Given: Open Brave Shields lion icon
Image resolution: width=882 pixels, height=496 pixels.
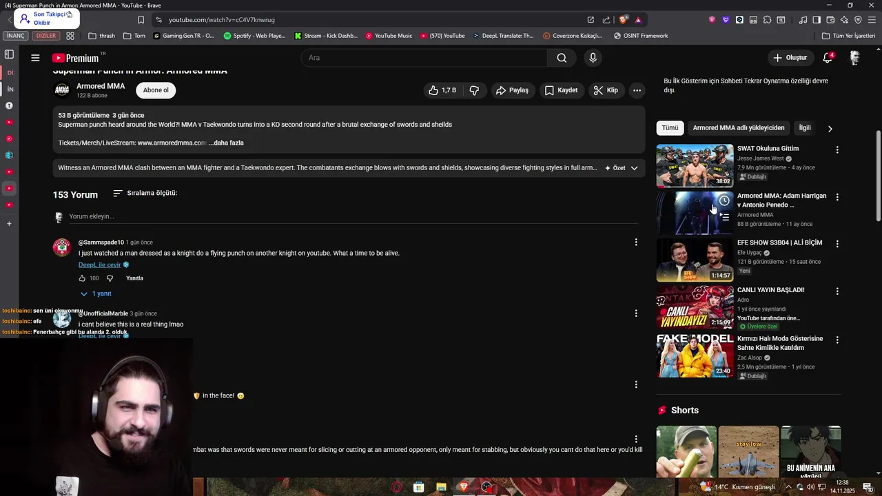Looking at the screenshot, I should (624, 20).
